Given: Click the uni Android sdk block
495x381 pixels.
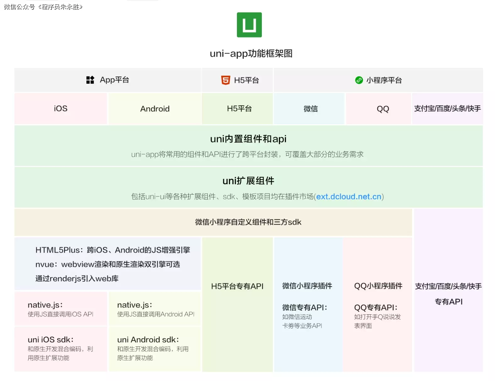Looking at the screenshot, I should click(x=154, y=348).
